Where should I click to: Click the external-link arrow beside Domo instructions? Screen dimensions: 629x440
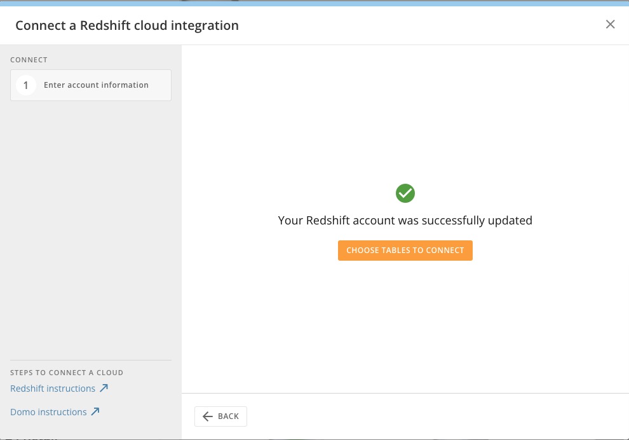(x=96, y=411)
